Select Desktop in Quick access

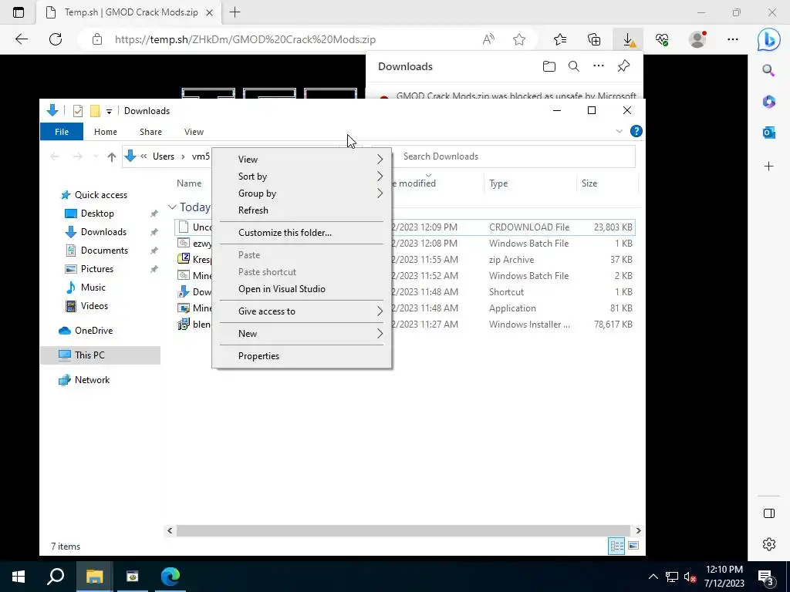click(x=97, y=214)
